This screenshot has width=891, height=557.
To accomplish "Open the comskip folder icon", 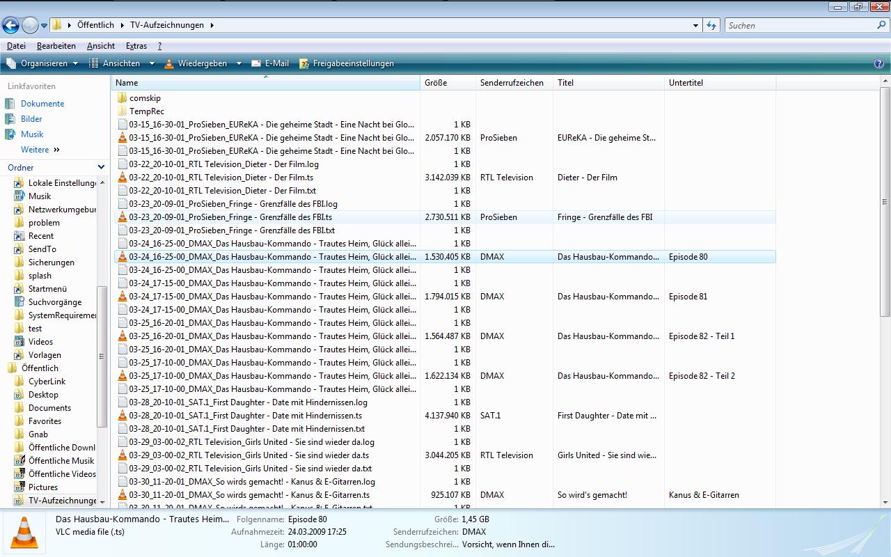I will (x=123, y=98).
